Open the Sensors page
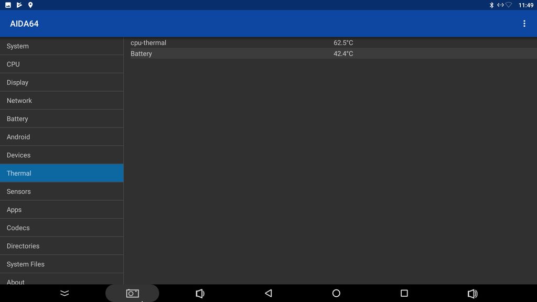537x302 pixels. (x=61, y=191)
